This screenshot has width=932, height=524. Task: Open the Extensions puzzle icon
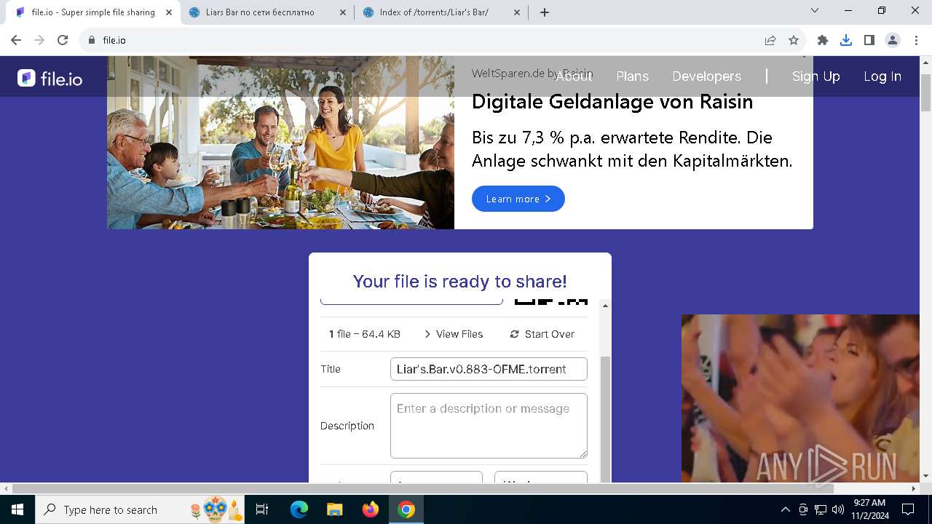click(823, 40)
